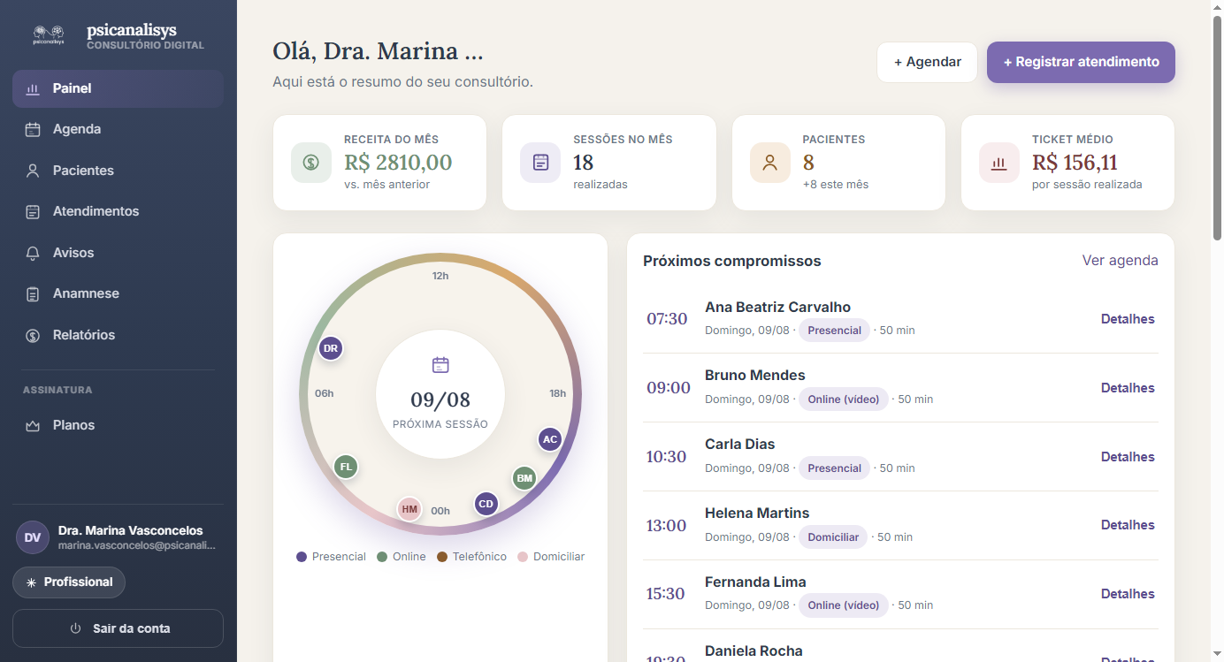Click the Presencial tag for Carla Dias
The height and width of the screenshot is (662, 1224).
click(x=834, y=468)
